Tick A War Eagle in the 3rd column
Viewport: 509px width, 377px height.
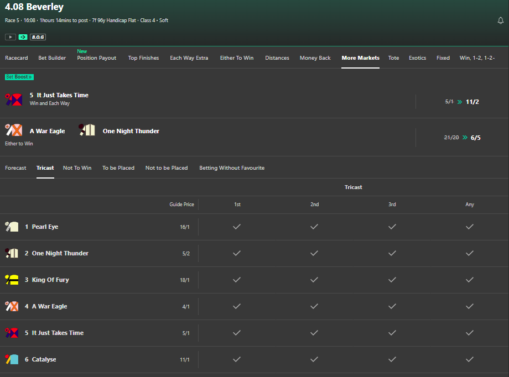click(x=392, y=306)
